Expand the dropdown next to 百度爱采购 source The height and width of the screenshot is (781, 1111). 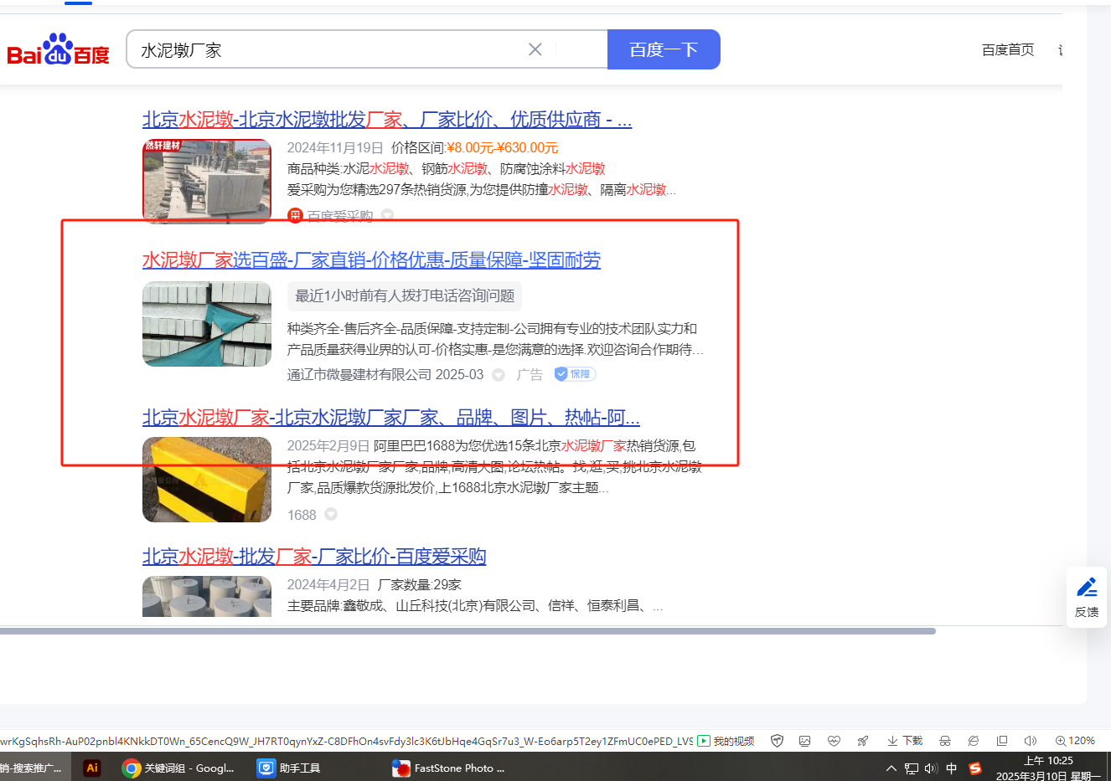pyautogui.click(x=387, y=216)
